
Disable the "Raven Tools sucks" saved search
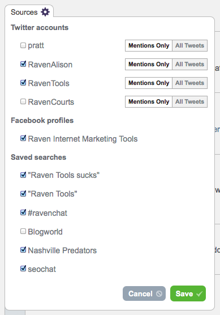[23, 174]
